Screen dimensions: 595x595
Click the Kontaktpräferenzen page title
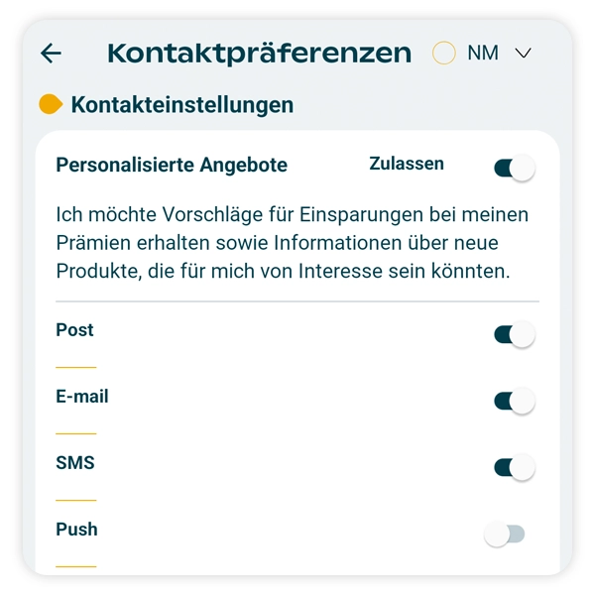[x=259, y=54]
